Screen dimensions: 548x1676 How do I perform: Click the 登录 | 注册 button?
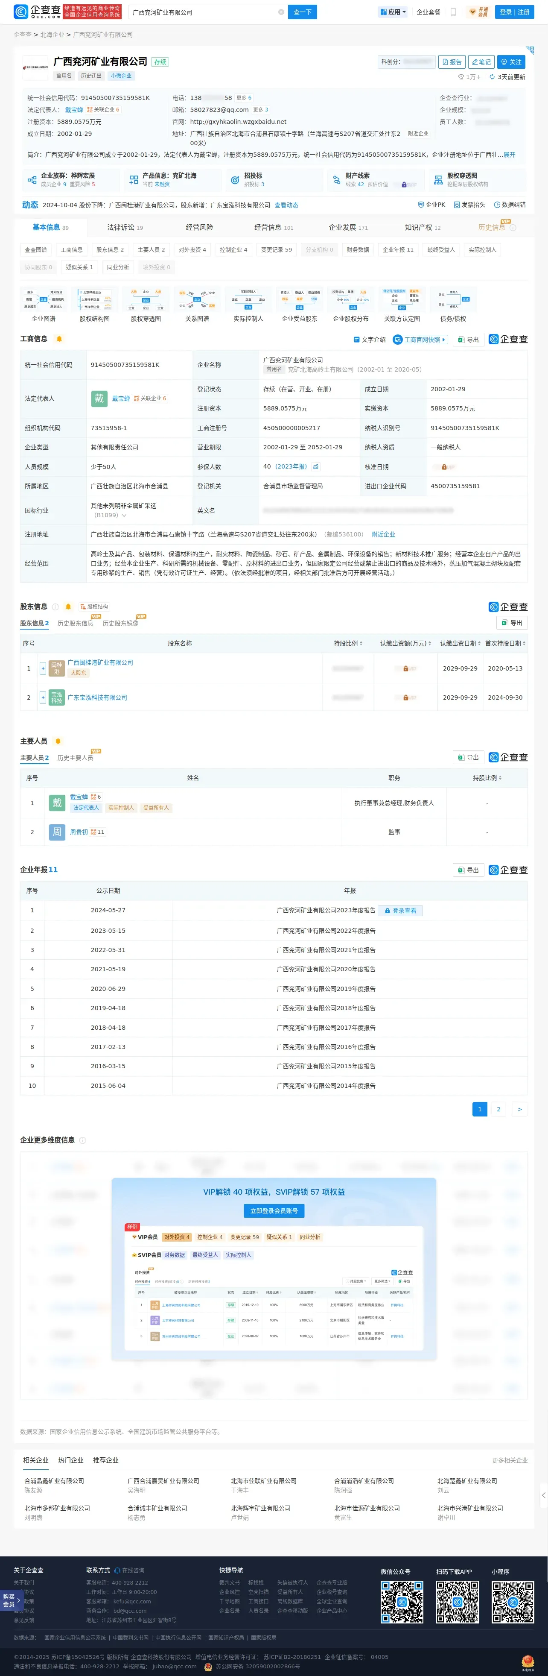coord(514,12)
